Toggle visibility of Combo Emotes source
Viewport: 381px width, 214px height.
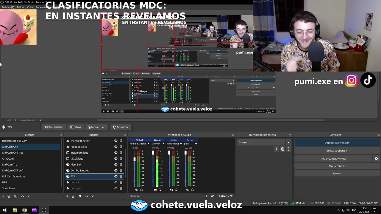[116, 171]
